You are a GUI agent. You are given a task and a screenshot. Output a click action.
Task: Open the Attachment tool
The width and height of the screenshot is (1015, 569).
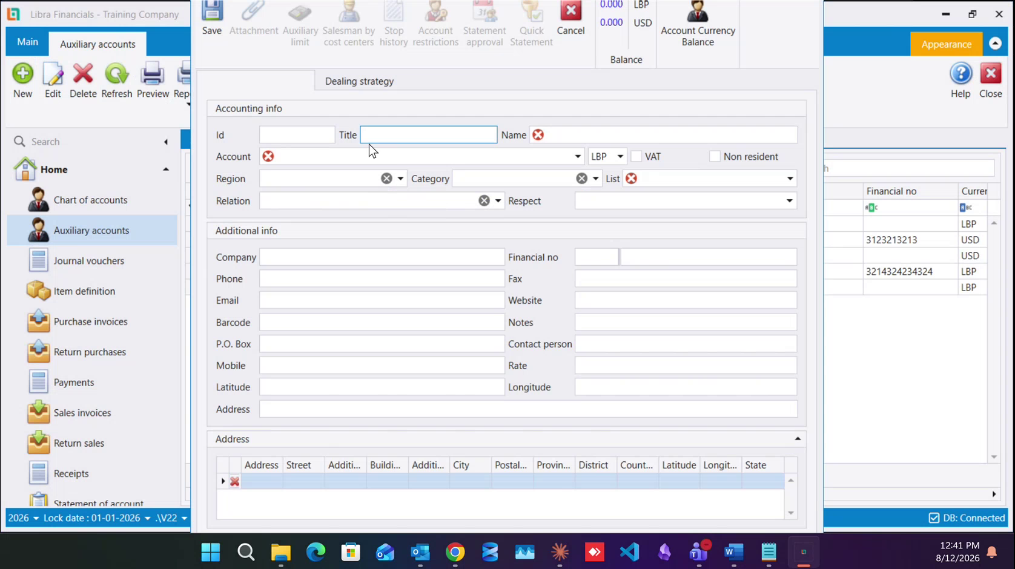(x=254, y=18)
